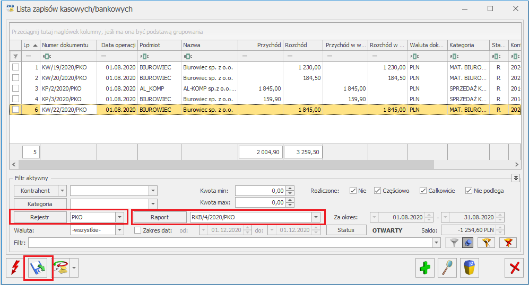Click the Saldo spinner up arrow
The height and width of the screenshot is (285, 529).
coord(500,228)
